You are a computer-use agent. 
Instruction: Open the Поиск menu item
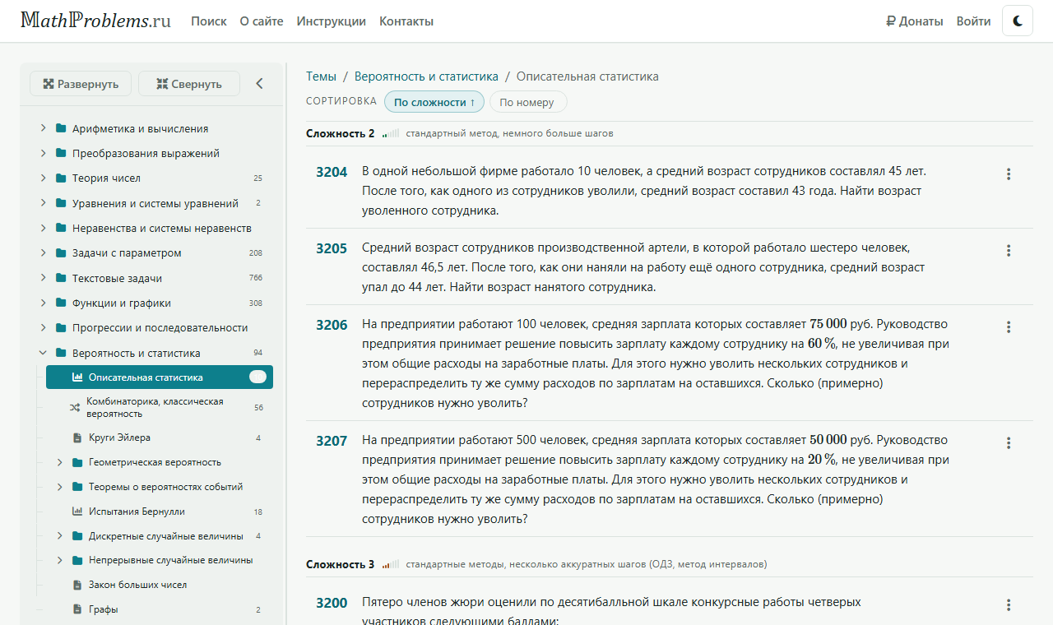coord(209,21)
